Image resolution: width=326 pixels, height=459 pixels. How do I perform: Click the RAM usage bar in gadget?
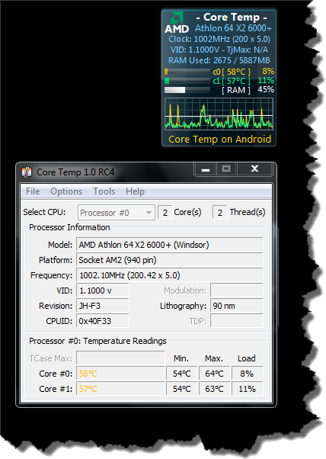[187, 90]
